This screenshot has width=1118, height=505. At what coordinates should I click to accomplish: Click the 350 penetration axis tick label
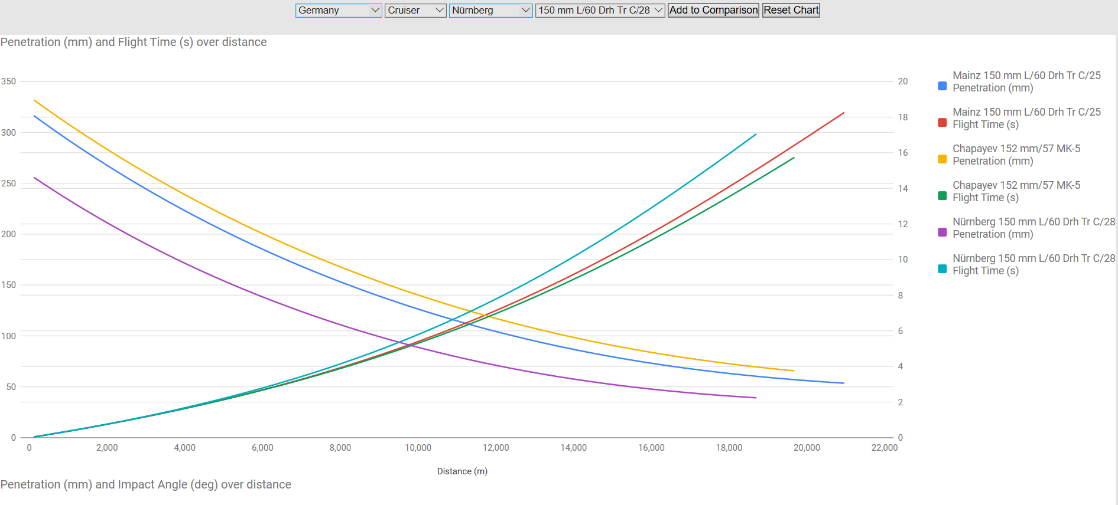[8, 81]
